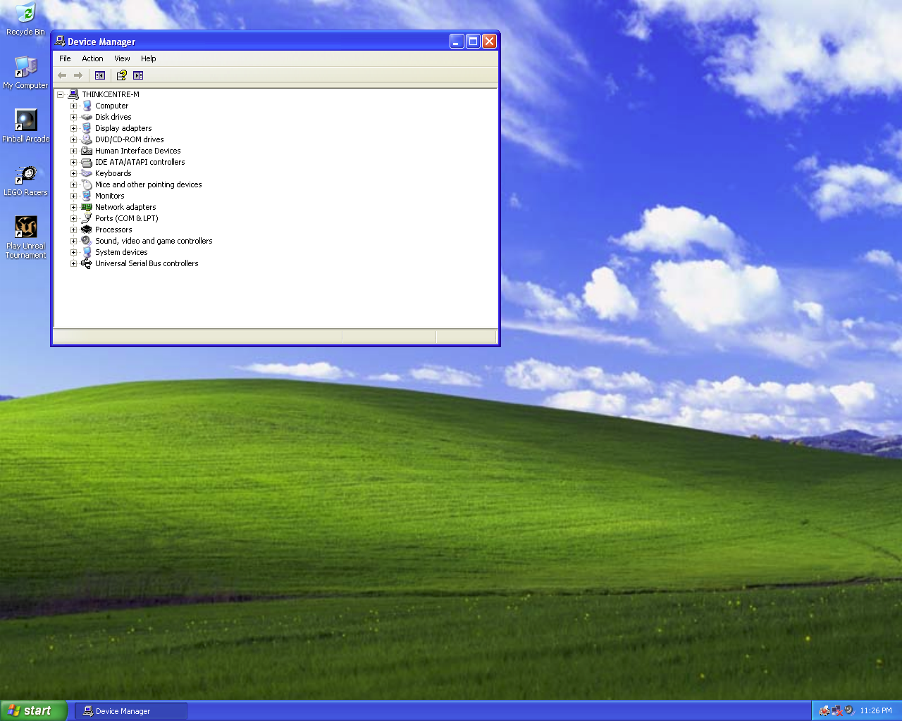This screenshot has width=902, height=721.
Task: Expand Mice and other pointing devices
Action: pyautogui.click(x=73, y=184)
